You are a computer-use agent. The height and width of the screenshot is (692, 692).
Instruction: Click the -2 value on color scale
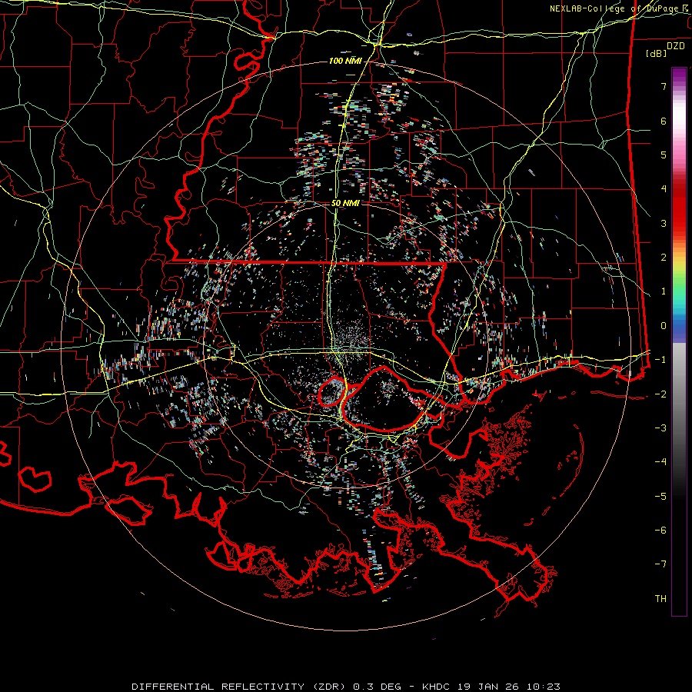pos(660,394)
